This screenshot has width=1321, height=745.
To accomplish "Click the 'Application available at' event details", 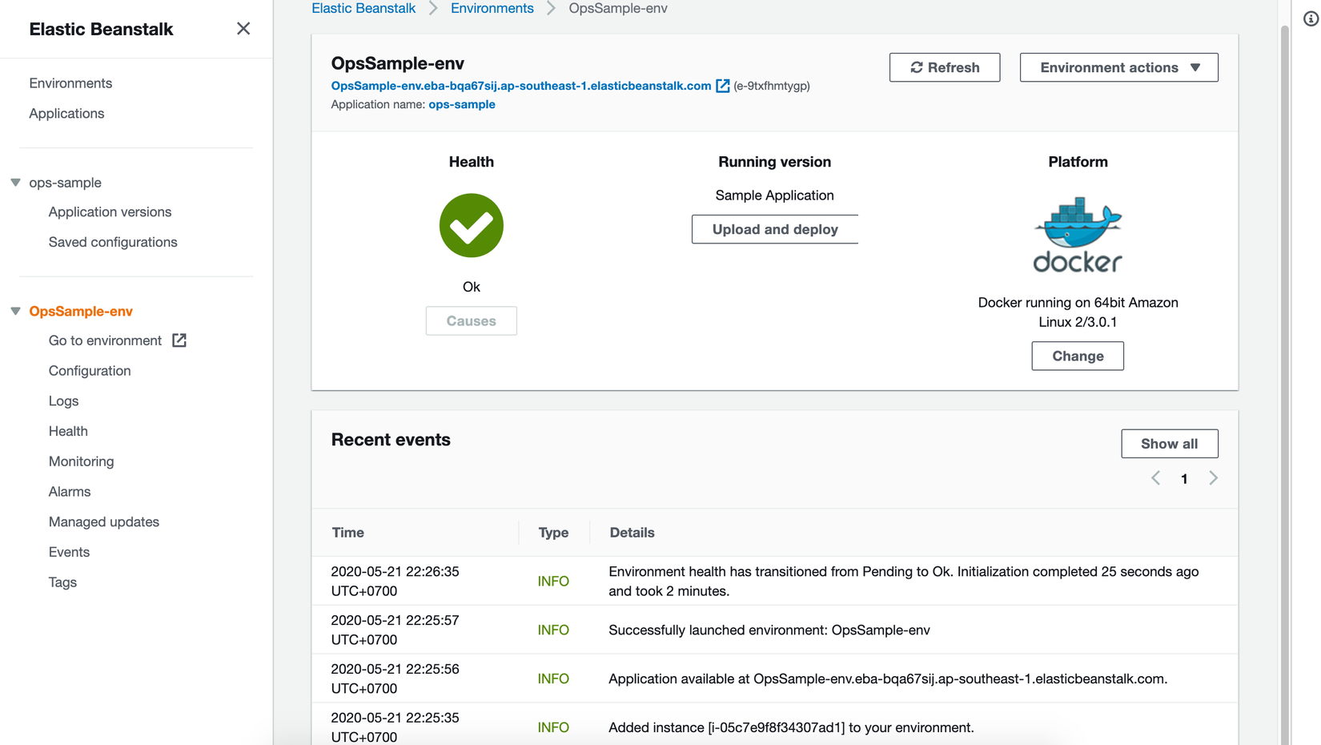I will [x=888, y=679].
